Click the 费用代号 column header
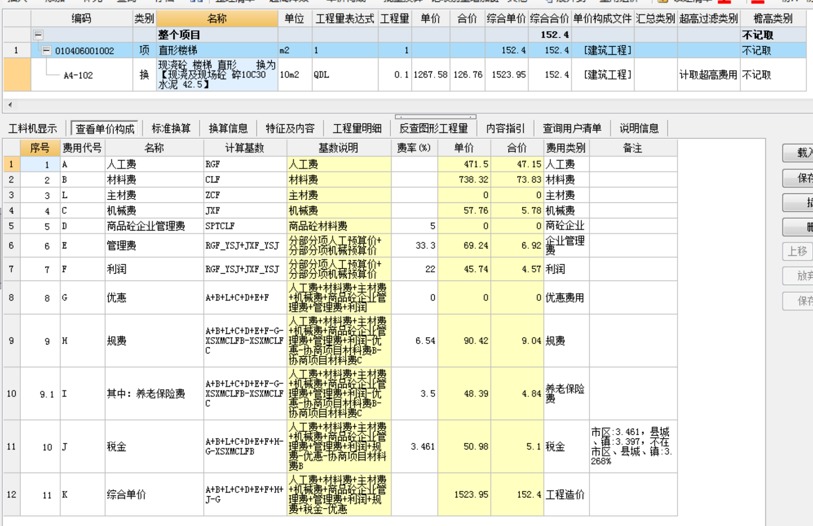The width and height of the screenshot is (813, 526). tap(82, 148)
